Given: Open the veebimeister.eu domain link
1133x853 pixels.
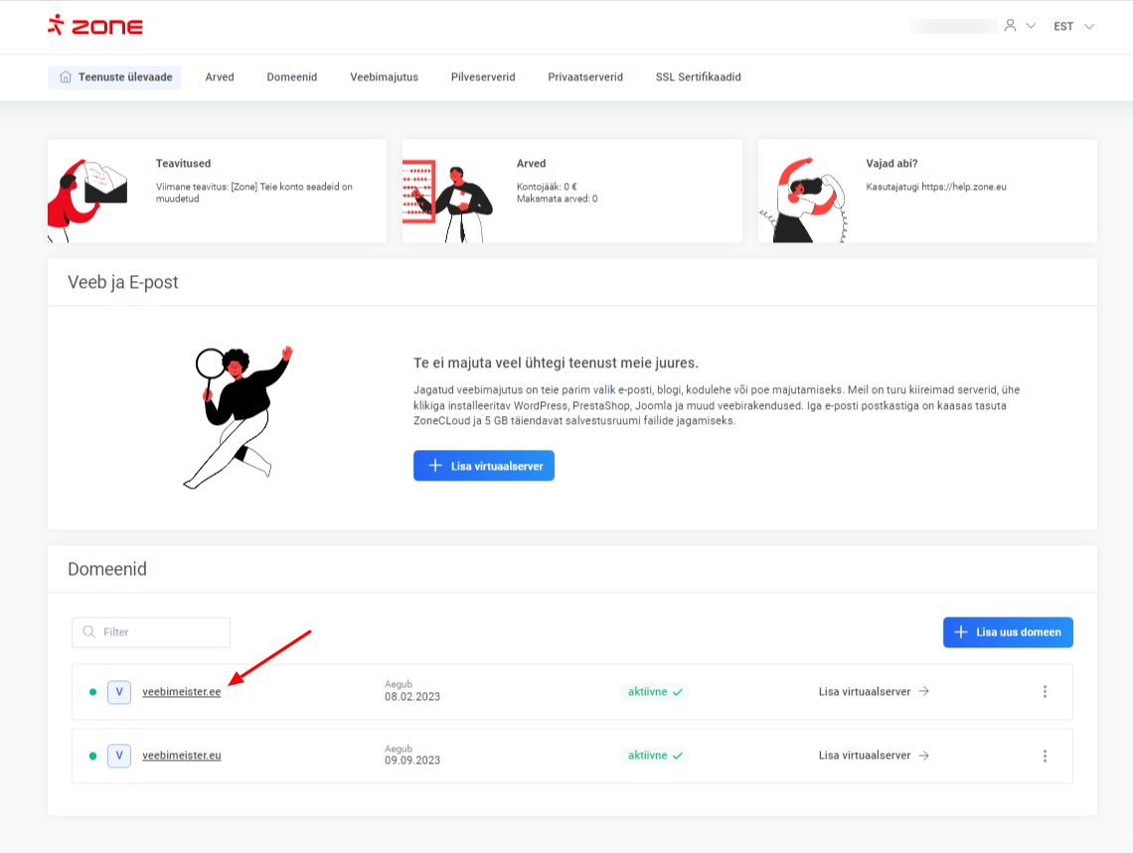Looking at the screenshot, I should [181, 756].
